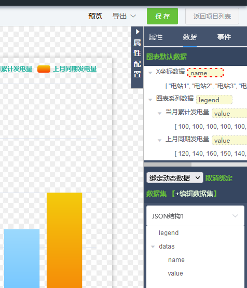This screenshot has width=247, height=288.
Task: Collapse the 上月同期发电量 series arrow
Action: coord(160,140)
